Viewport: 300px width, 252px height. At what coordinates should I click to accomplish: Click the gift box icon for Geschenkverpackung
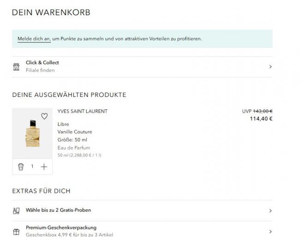pyautogui.click(x=17, y=232)
